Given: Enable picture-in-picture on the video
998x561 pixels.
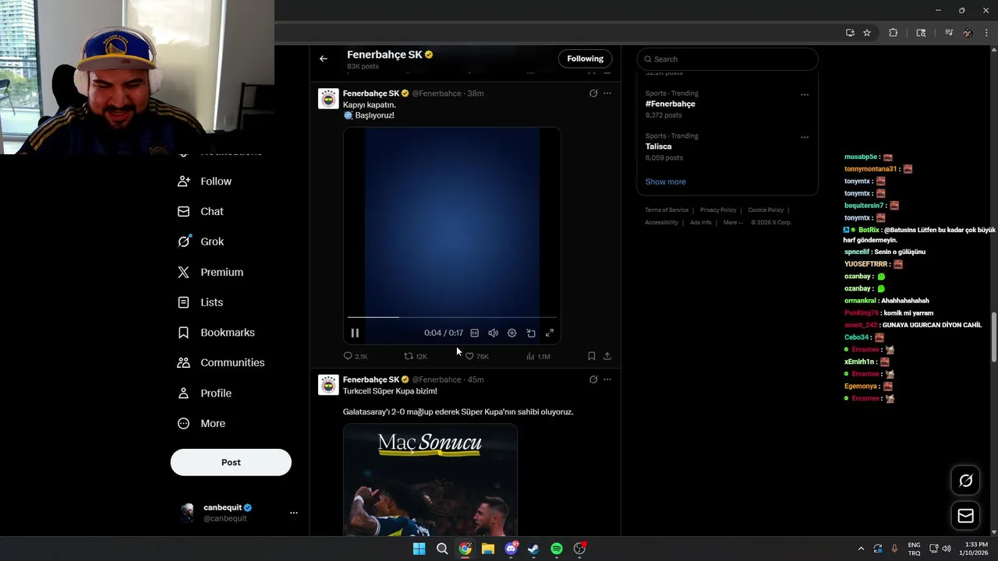Looking at the screenshot, I should coord(531,333).
